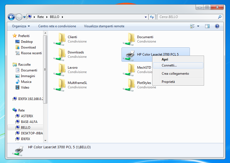Click Centro rete e condivisione button
This screenshot has width=230, height=163.
(57, 26)
